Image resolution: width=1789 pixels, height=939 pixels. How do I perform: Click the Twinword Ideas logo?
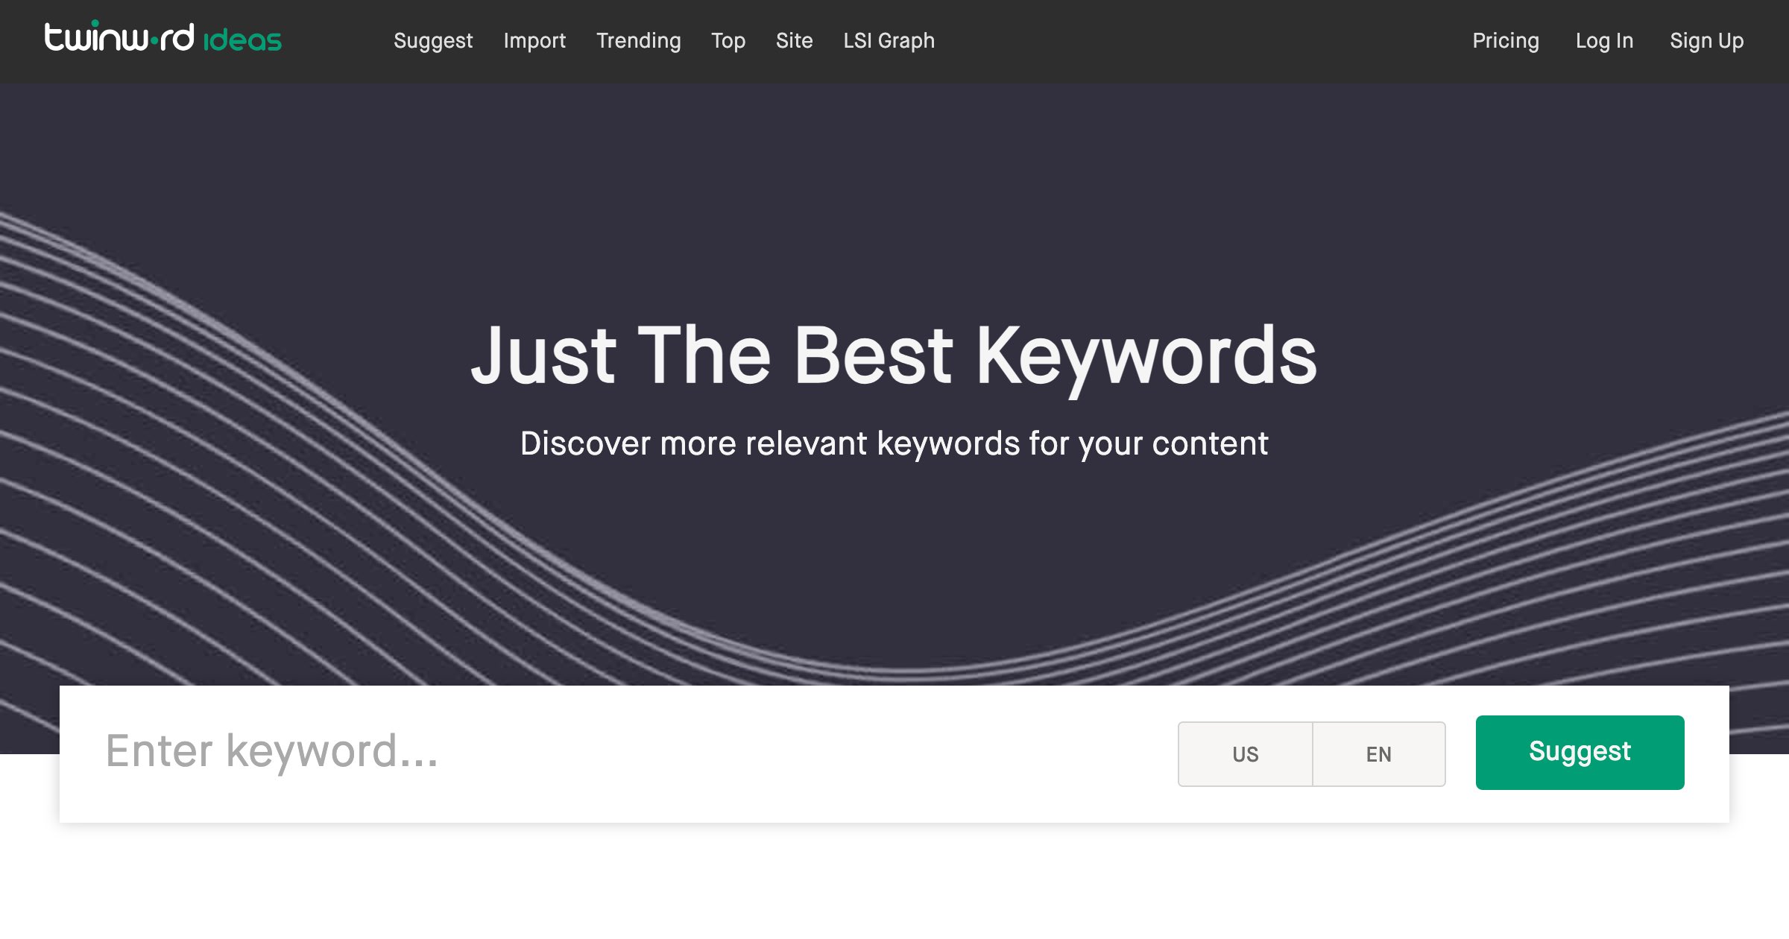point(162,39)
